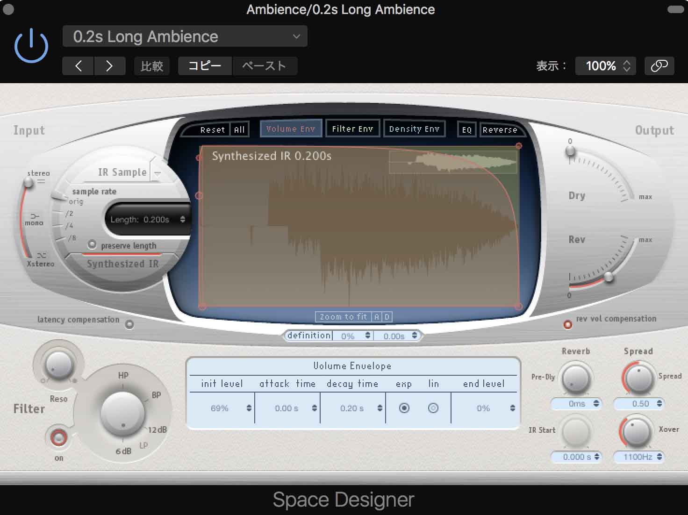Adjust the attack time 0.00 s stepper
Viewport: 688px width, 515px height.
pos(314,408)
